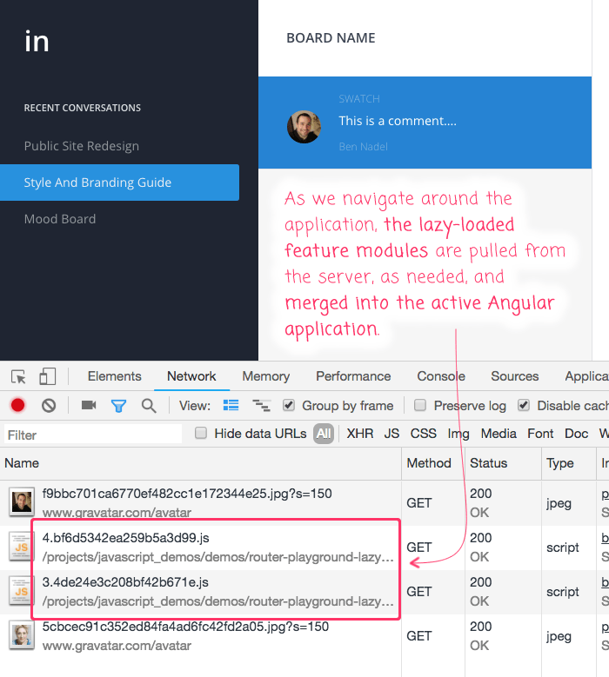Clear the network log with the clear icon

point(49,406)
